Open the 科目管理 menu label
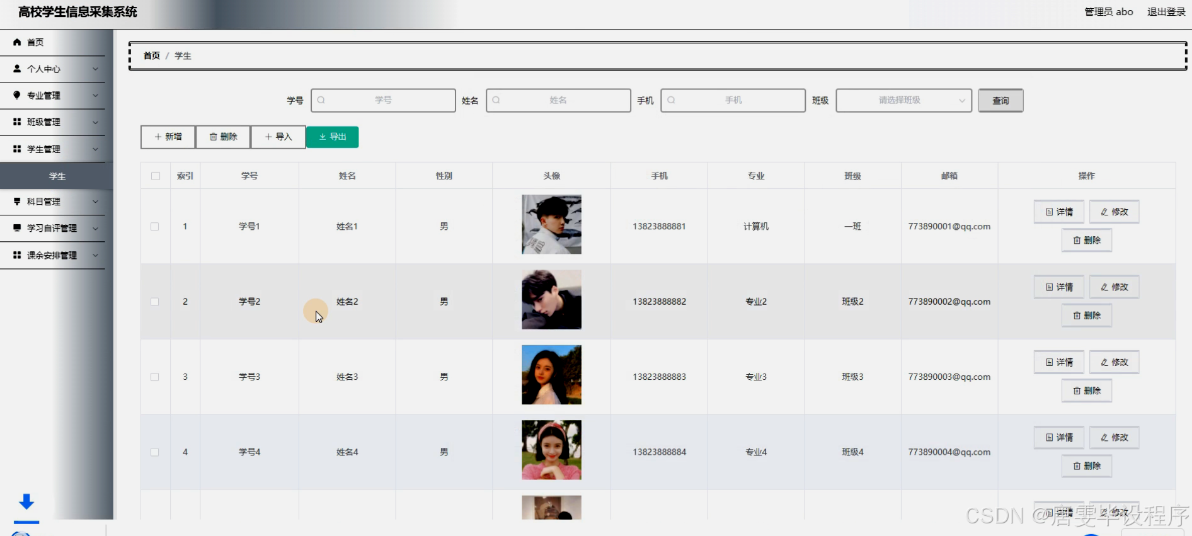 click(43, 202)
